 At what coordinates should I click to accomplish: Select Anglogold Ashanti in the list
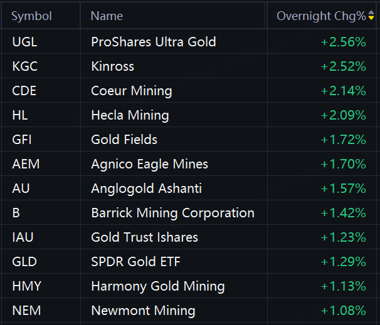(x=146, y=188)
